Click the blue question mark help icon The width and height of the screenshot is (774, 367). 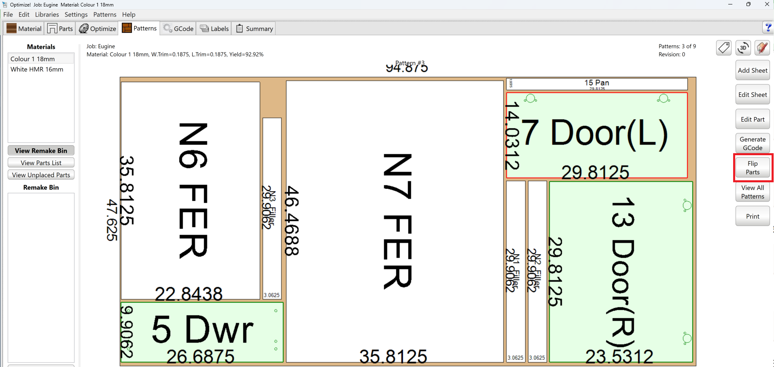coord(768,27)
